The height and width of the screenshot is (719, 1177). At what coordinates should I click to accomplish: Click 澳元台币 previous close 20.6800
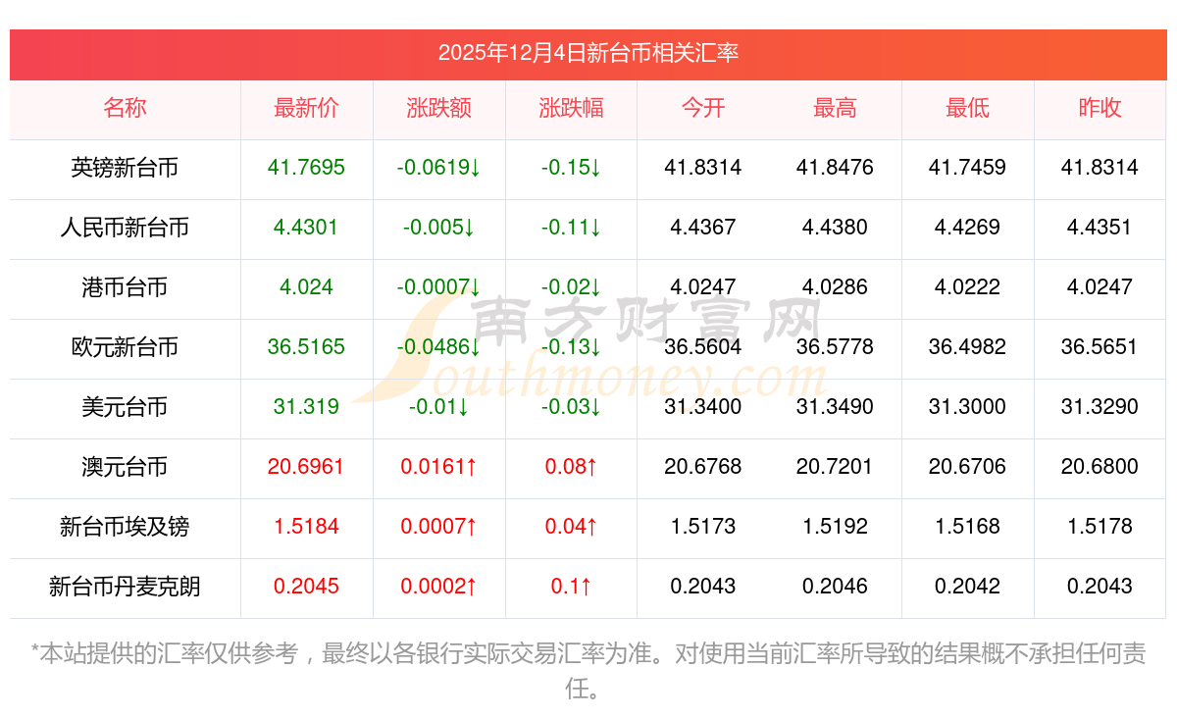point(1100,467)
